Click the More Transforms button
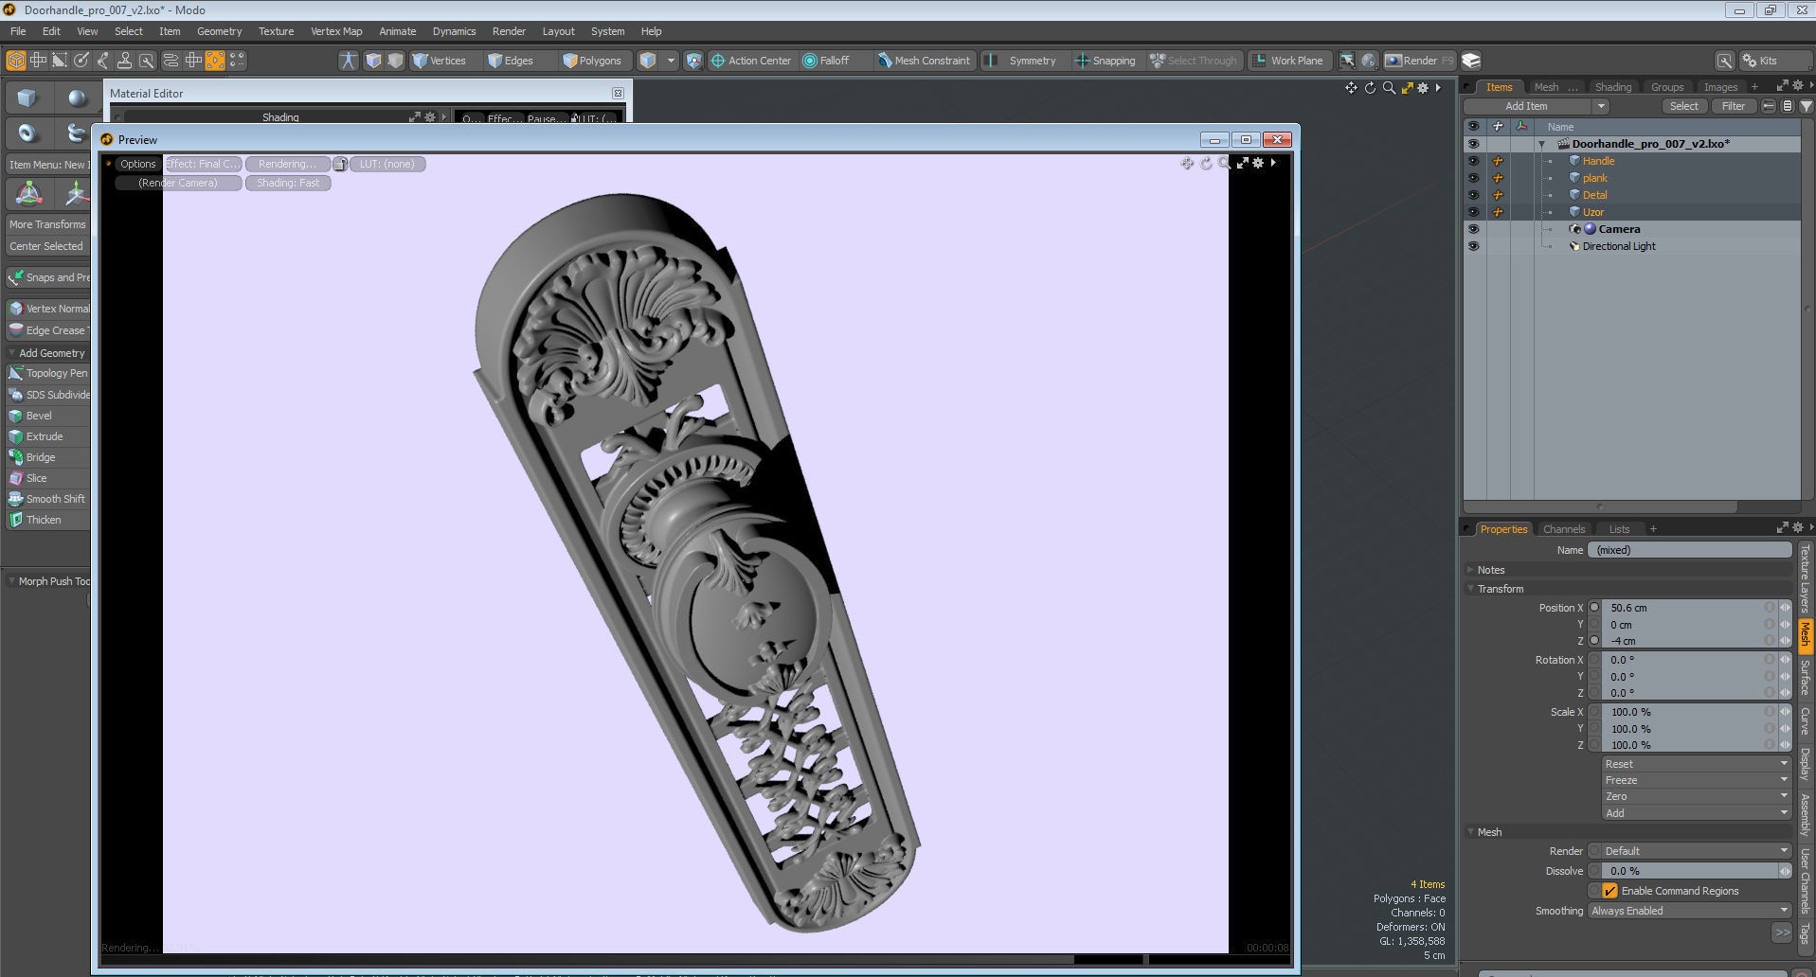1816x977 pixels. (47, 224)
